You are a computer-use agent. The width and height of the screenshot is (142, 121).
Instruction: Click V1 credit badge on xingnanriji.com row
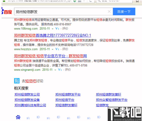[60, 70]
